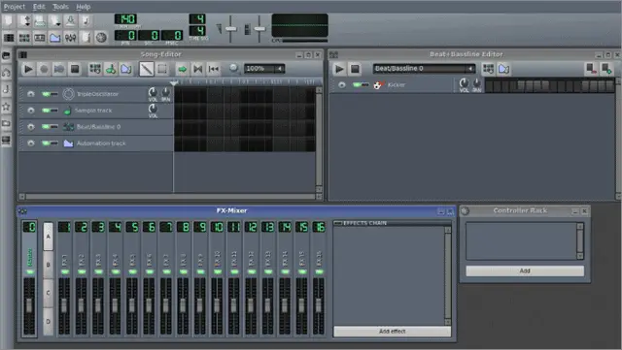Show the FX Mixer from main toolbar

71,38
